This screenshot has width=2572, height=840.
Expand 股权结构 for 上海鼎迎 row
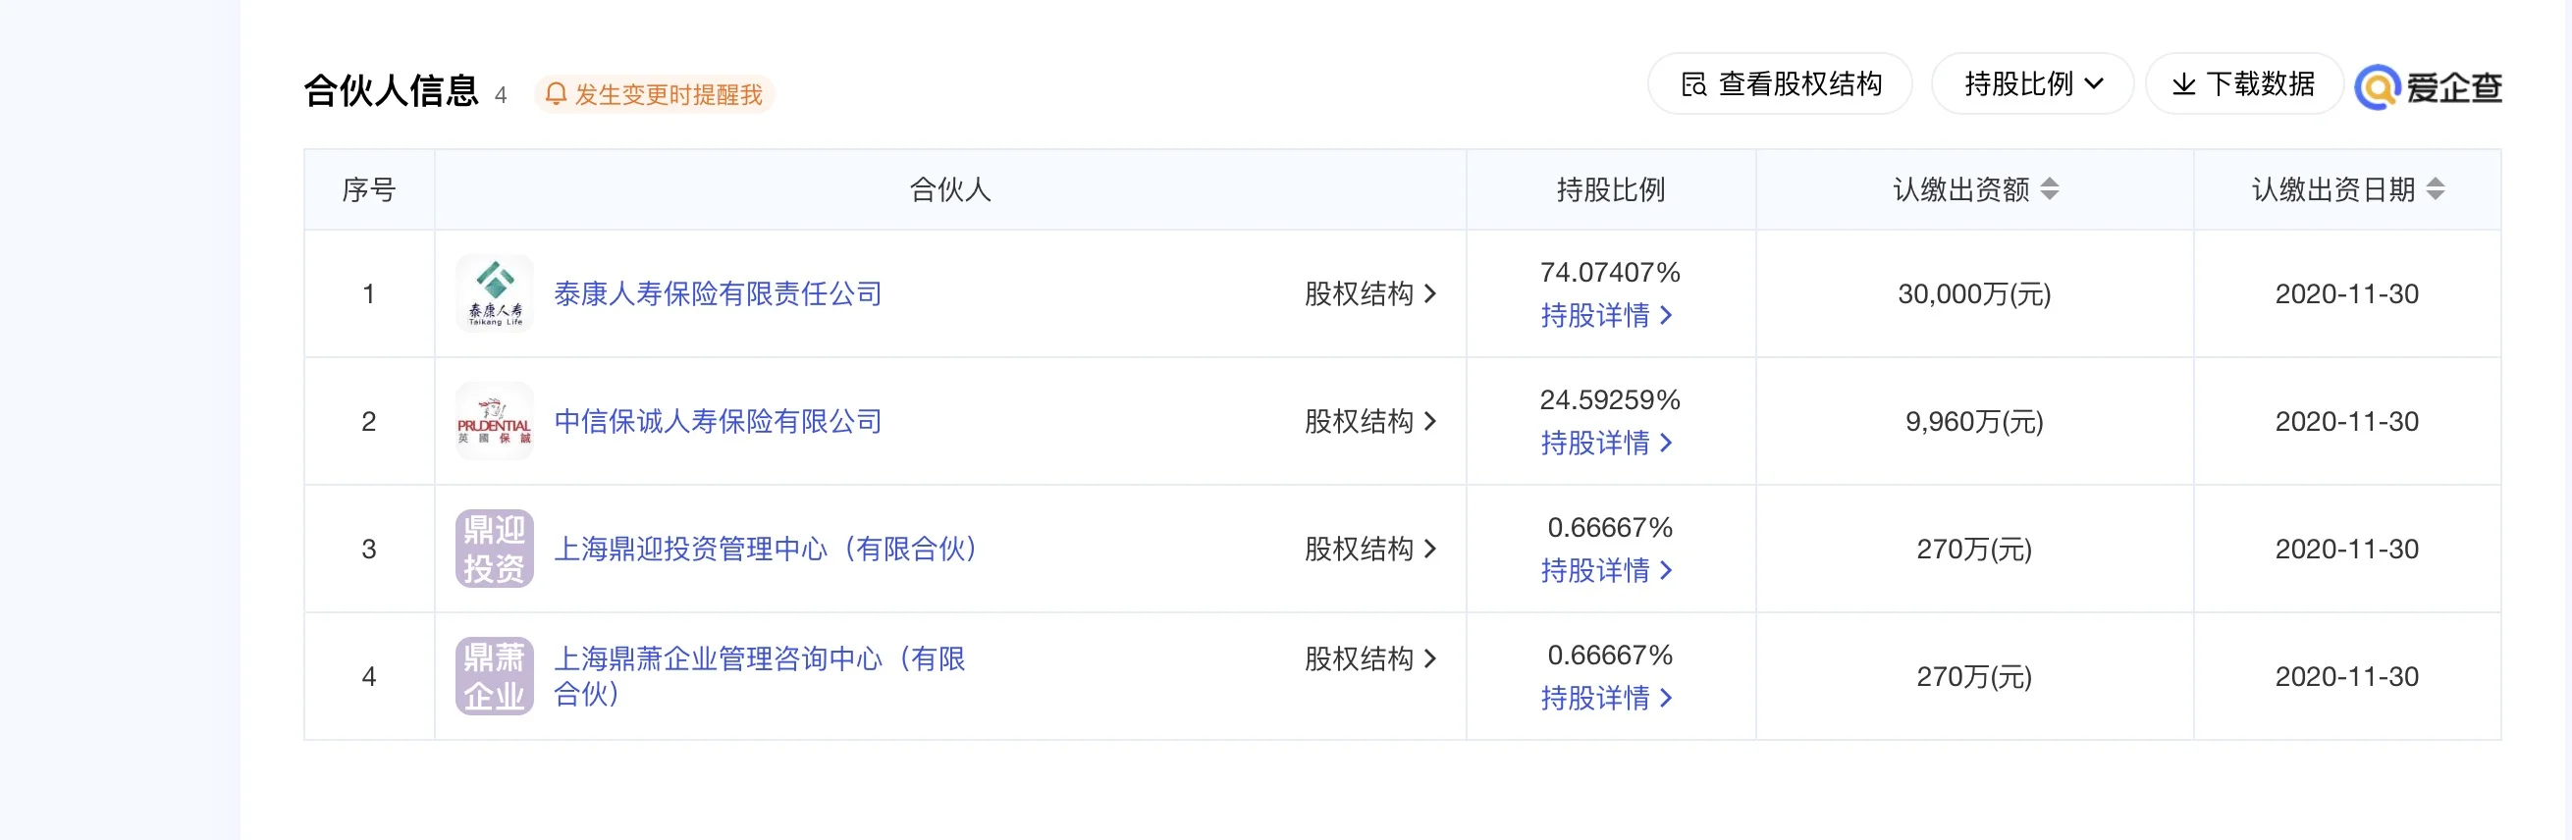[x=1370, y=549]
